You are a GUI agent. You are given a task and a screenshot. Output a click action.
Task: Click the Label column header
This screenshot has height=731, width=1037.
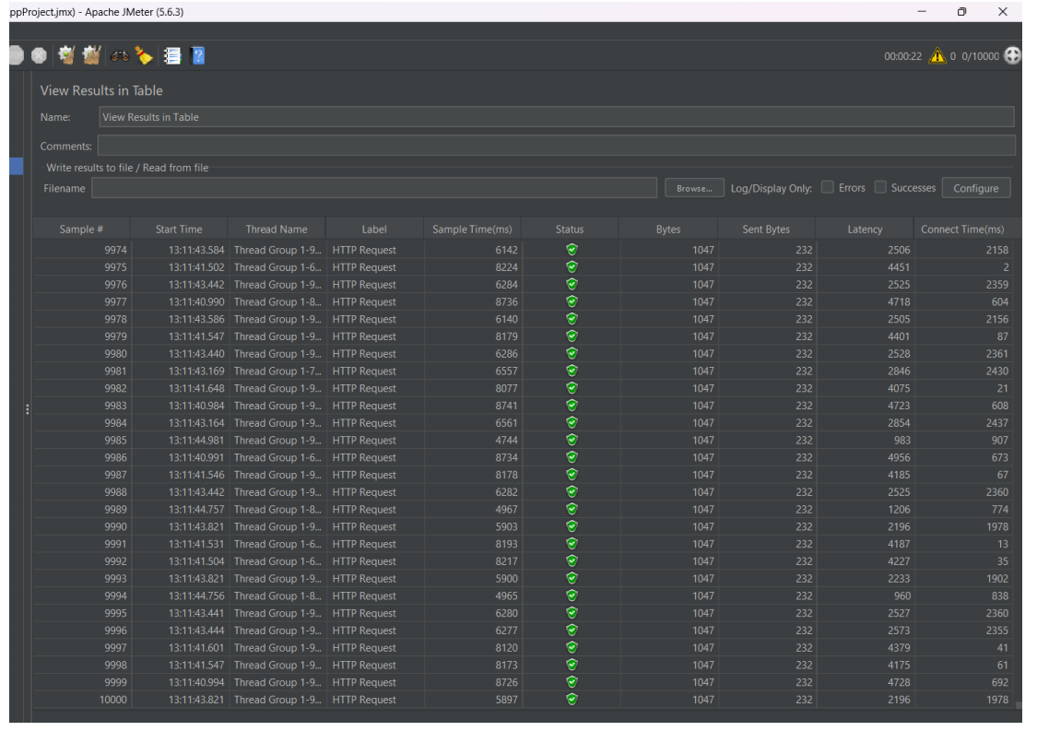tap(374, 229)
